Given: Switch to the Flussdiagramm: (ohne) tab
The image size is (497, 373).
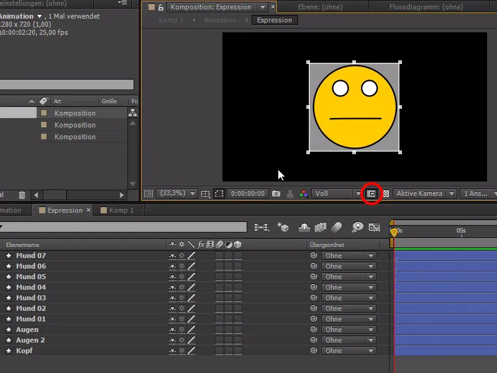Looking at the screenshot, I should (426, 7).
